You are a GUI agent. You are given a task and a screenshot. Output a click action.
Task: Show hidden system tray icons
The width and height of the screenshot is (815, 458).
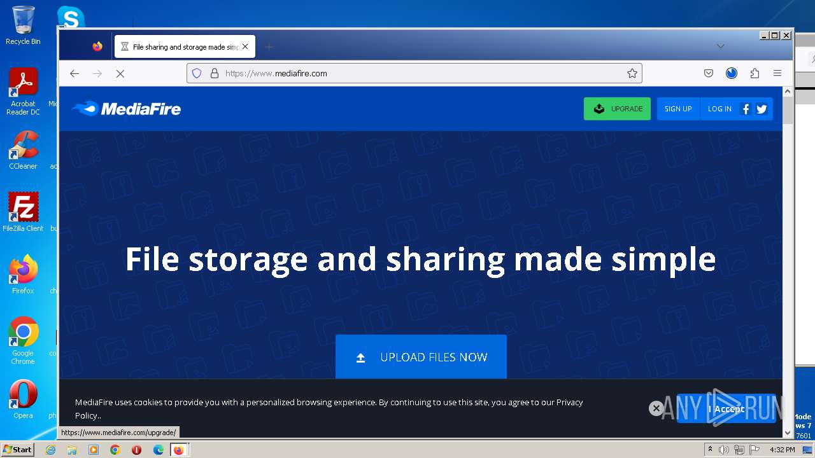click(710, 450)
